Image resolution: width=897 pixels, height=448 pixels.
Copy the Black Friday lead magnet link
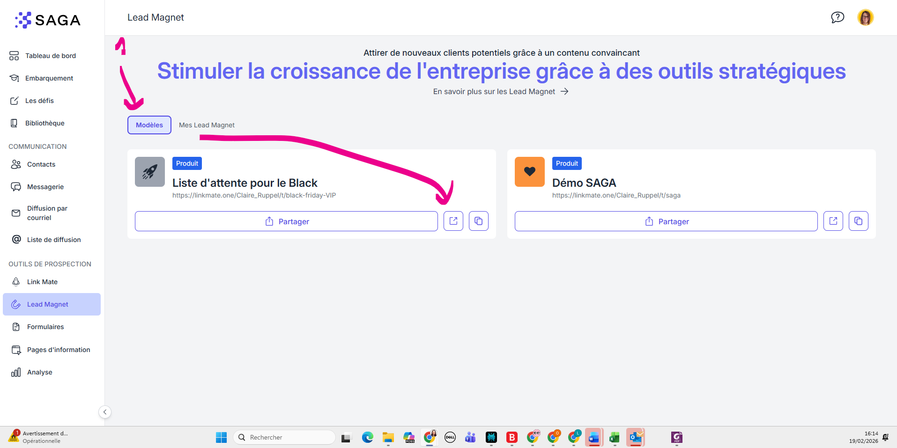[479, 221]
